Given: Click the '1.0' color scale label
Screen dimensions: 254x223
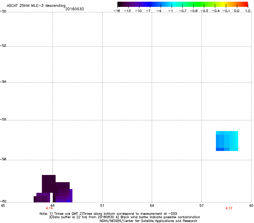Looking at the screenshot, I should coord(248,11).
